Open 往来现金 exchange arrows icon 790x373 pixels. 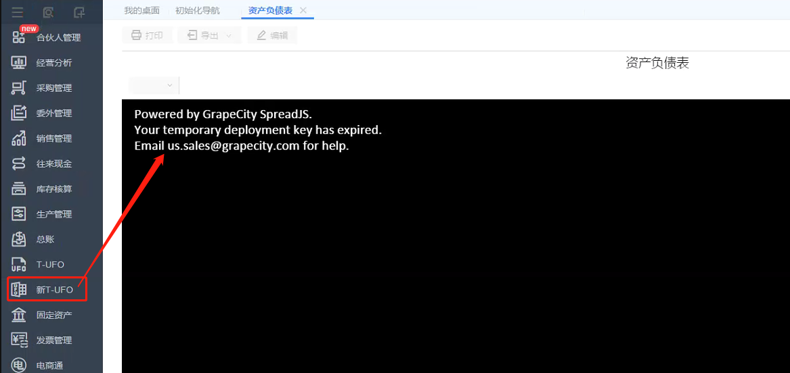pyautogui.click(x=19, y=164)
